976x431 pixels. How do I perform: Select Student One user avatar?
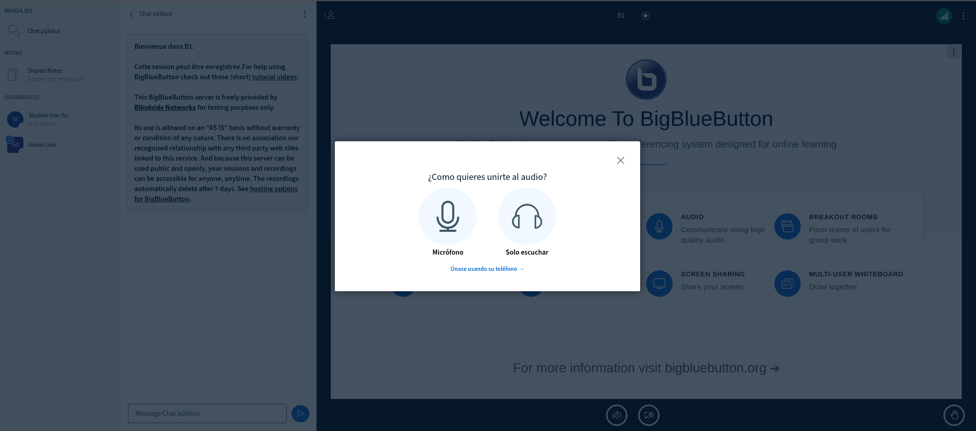(x=15, y=119)
